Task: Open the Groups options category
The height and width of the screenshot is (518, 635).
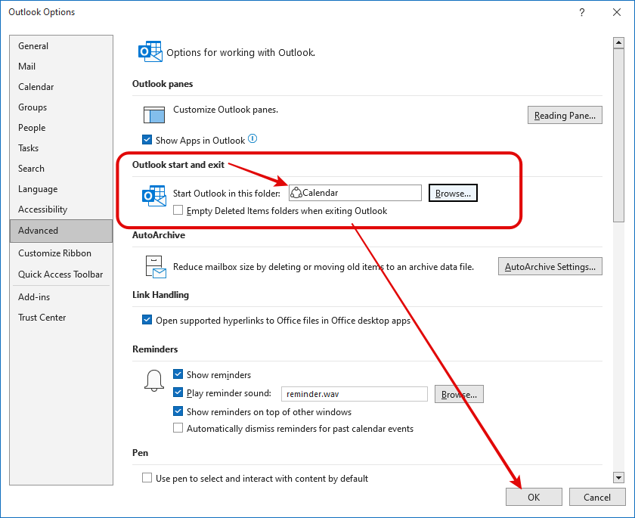Action: click(x=61, y=107)
